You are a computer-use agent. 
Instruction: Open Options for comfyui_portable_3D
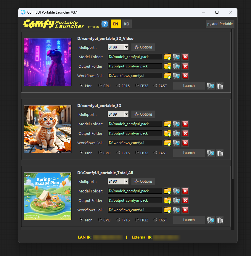143,114
